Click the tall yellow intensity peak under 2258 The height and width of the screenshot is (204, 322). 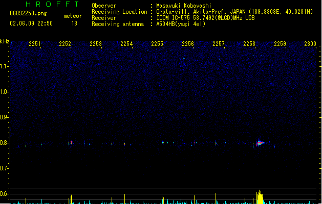click(260, 197)
